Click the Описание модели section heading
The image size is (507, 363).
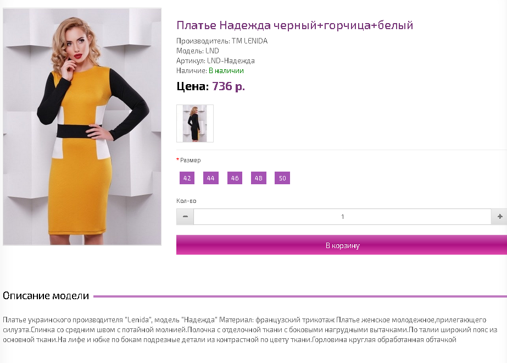(46, 296)
